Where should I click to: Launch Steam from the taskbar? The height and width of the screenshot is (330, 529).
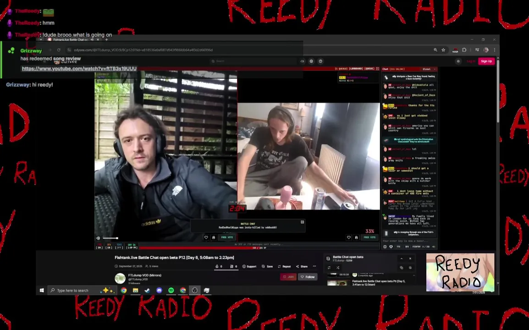pos(148,290)
